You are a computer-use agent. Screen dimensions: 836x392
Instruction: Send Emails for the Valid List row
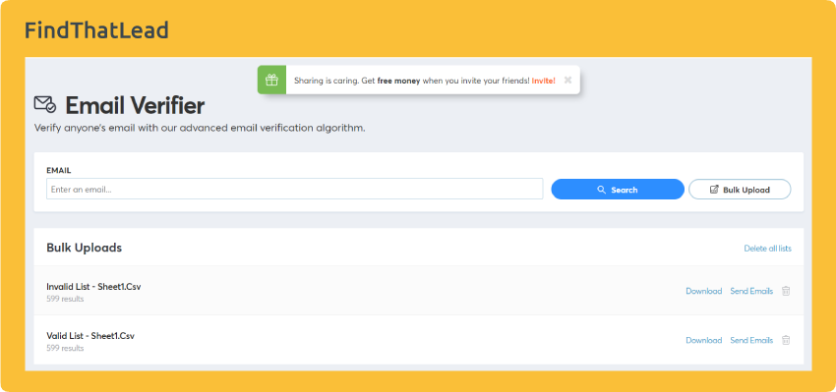[x=751, y=340]
